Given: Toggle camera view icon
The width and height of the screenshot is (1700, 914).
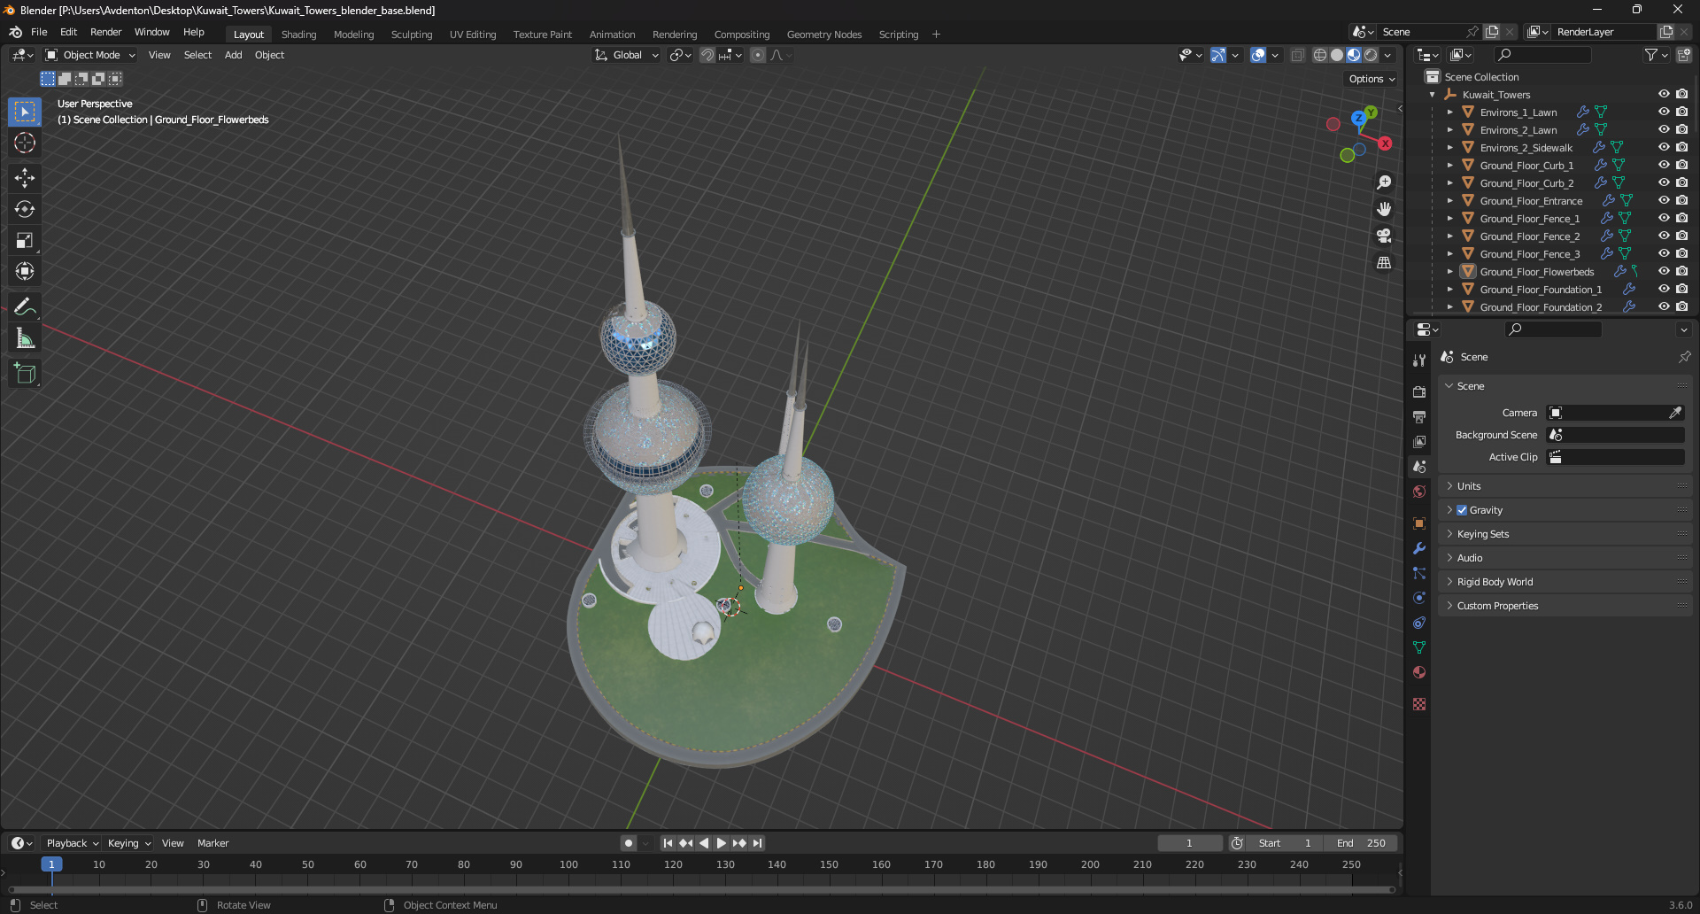Looking at the screenshot, I should [1384, 236].
